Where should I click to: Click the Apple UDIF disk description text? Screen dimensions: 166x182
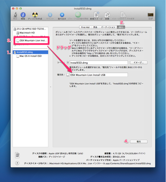(66, 153)
